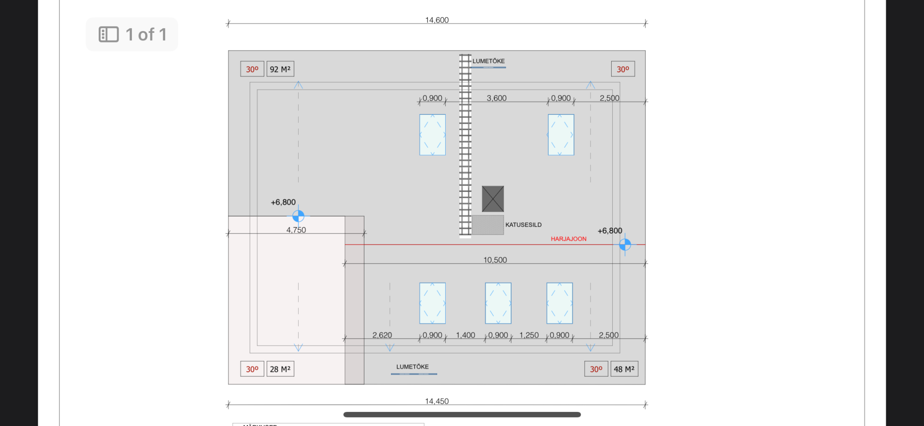Image resolution: width=924 pixels, height=426 pixels.
Task: Click the 92 M² area label
Action: [x=280, y=69]
